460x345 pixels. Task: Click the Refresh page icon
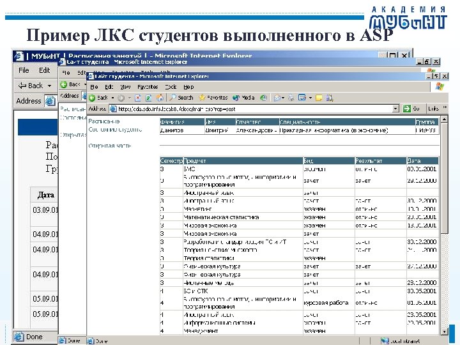coord(149,98)
